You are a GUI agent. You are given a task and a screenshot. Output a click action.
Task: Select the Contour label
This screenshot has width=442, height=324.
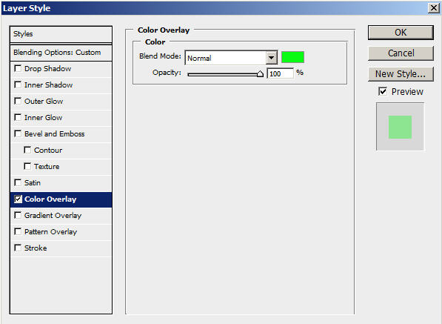[x=48, y=151]
